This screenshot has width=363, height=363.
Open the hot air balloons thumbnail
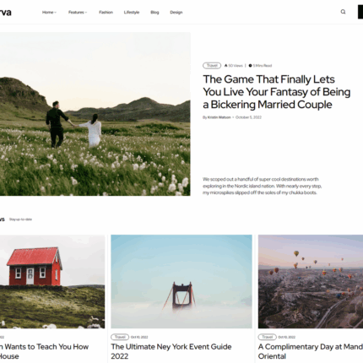311,282
